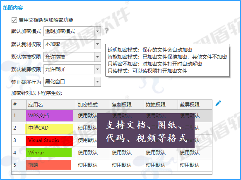This screenshot has width=241, height=180.
Task: Click 复制权限 cell of 剪映 row
Action: pyautogui.click(x=127, y=165)
